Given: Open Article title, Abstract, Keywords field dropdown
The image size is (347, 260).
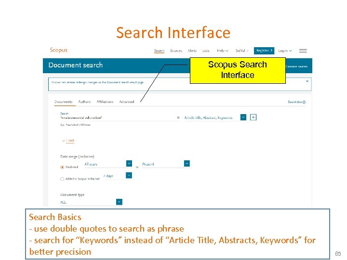Looking at the screenshot, I should pyautogui.click(x=215, y=117).
